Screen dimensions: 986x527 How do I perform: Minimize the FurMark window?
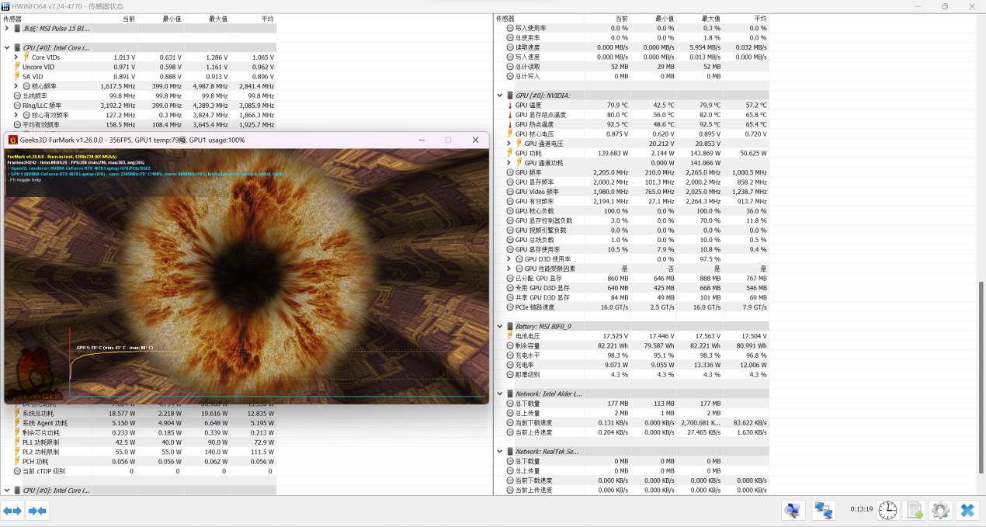click(422, 140)
